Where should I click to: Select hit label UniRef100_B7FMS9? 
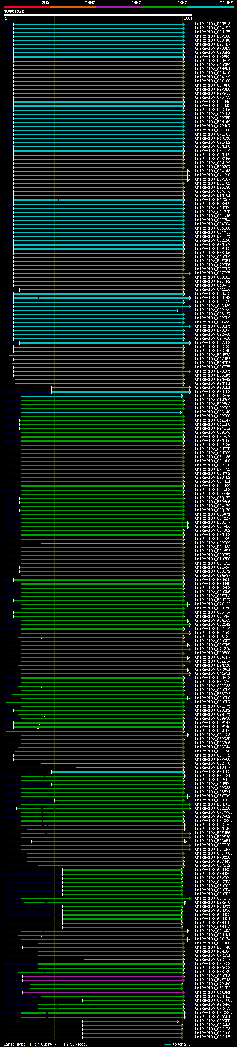click(x=213, y=469)
